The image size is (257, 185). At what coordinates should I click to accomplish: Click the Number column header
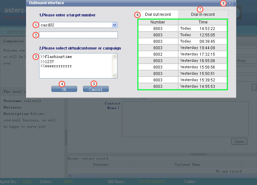[x=158, y=22]
